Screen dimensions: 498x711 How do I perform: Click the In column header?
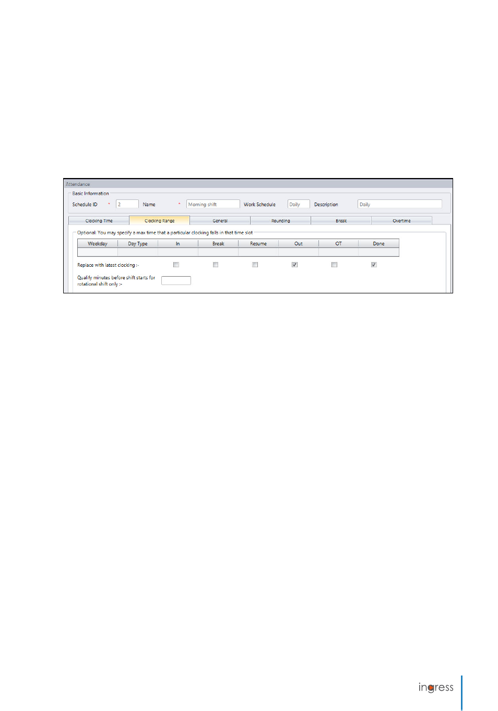(178, 244)
